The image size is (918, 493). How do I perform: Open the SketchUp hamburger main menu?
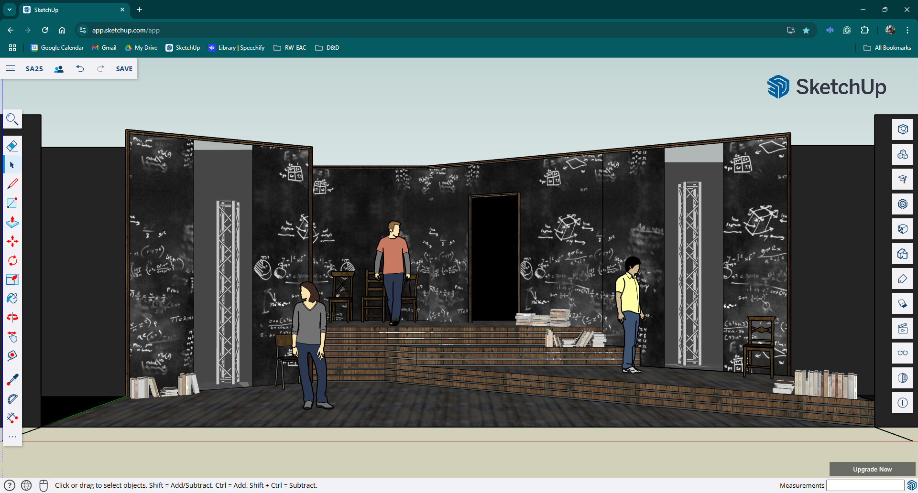tap(11, 68)
